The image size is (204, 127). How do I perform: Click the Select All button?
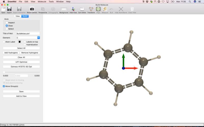pyautogui.click(x=21, y=48)
